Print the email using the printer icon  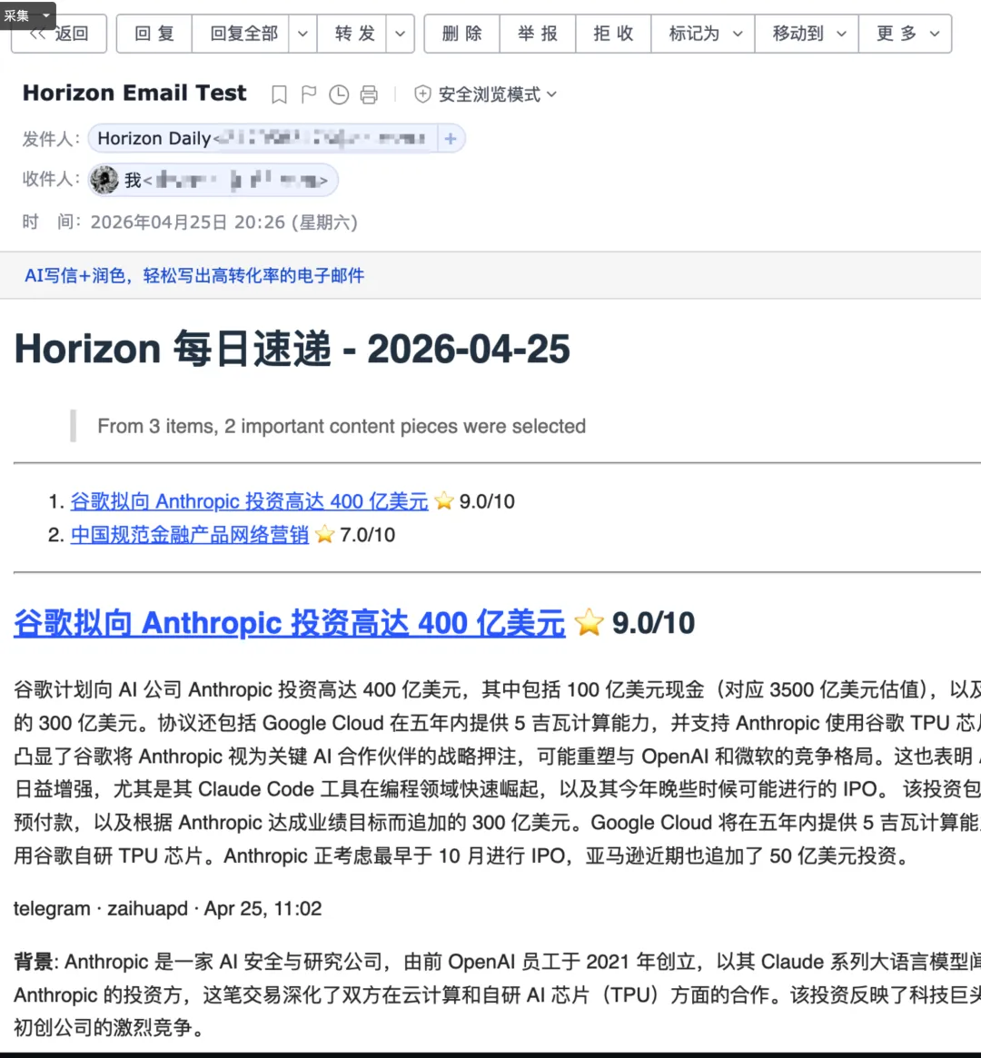click(369, 94)
